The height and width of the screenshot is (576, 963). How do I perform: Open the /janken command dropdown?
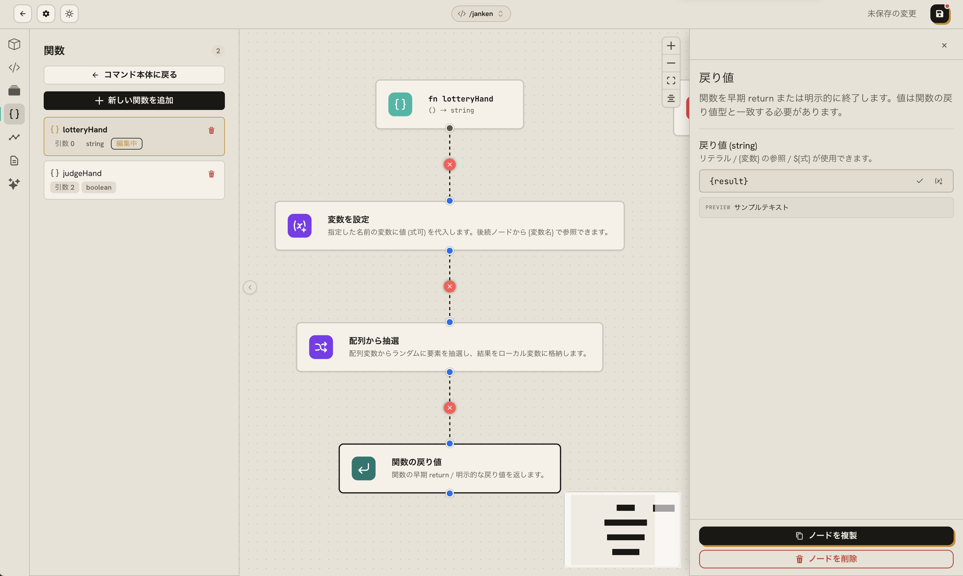tap(481, 14)
